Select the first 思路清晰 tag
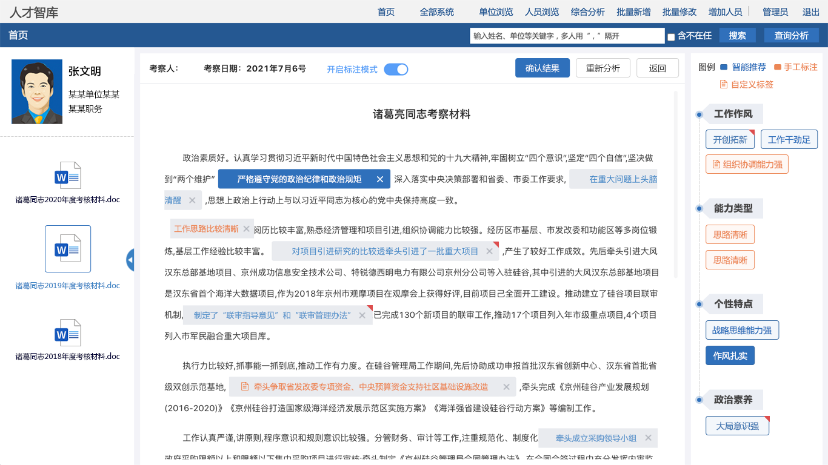Screen dimensions: 828x465 (730, 234)
